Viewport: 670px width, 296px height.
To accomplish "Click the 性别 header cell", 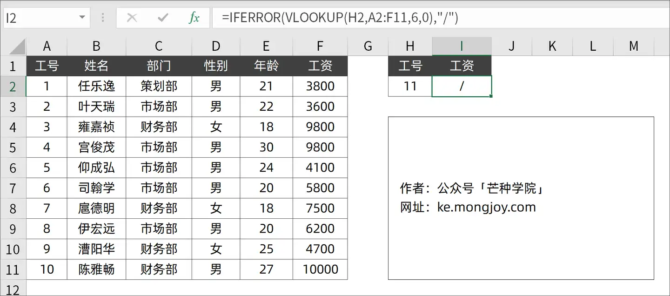I will 216,66.
